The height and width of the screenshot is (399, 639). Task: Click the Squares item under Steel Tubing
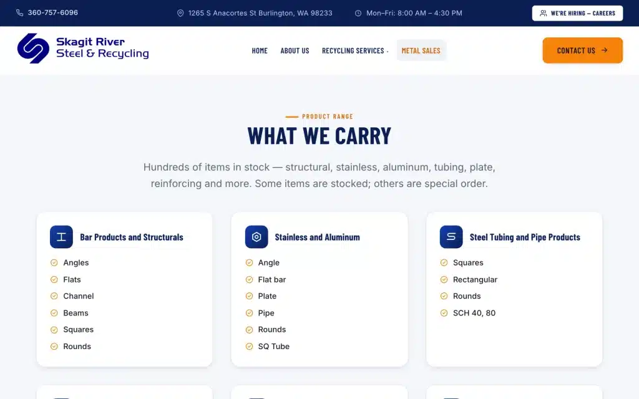[468, 262]
